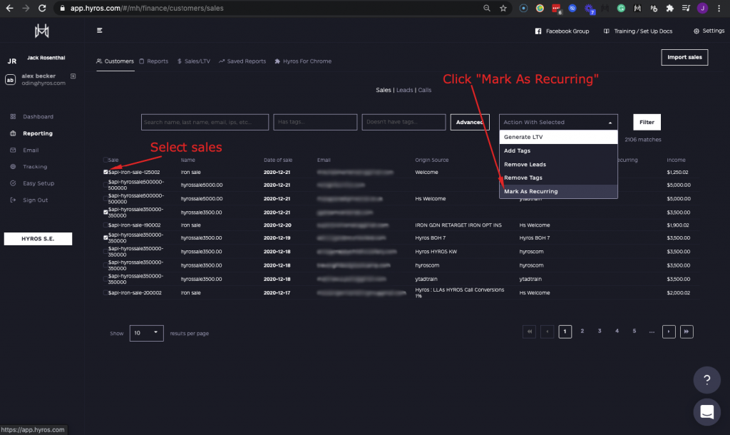
Task: Open Training / Set Up Docs link
Action: tap(638, 31)
